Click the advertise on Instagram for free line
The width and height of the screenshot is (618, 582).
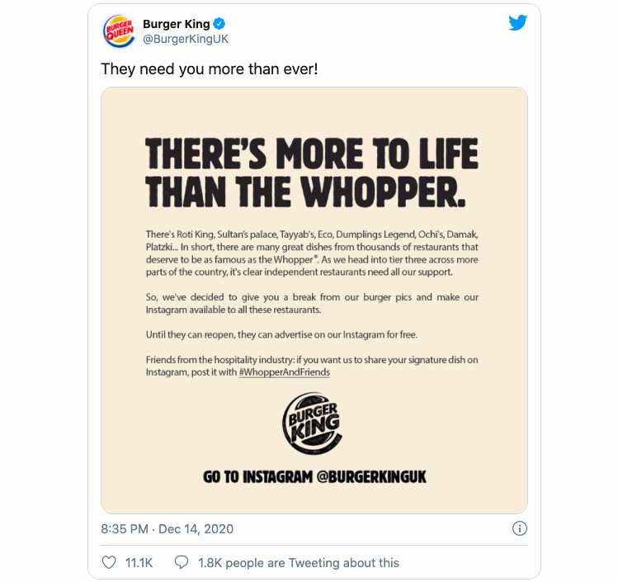281,334
